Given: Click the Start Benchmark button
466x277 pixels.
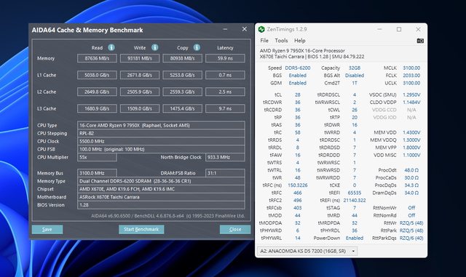Looking at the screenshot, I should coord(141,229).
